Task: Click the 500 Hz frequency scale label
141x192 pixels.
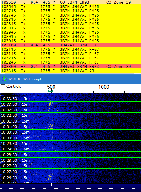Action: [51, 87]
